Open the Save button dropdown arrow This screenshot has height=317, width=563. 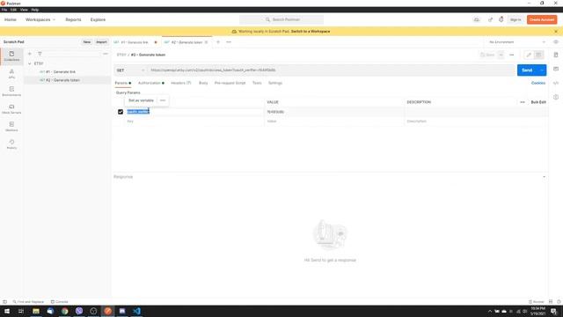pos(501,55)
